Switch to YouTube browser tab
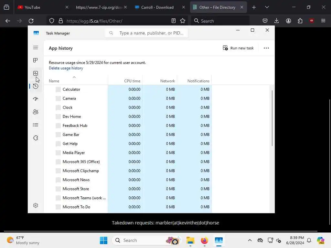 pos(40,7)
